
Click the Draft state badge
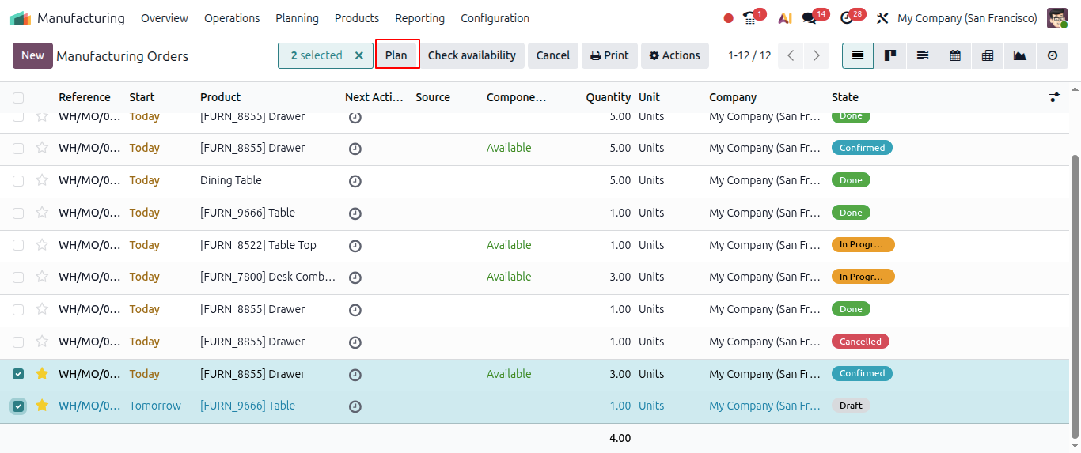(x=851, y=406)
